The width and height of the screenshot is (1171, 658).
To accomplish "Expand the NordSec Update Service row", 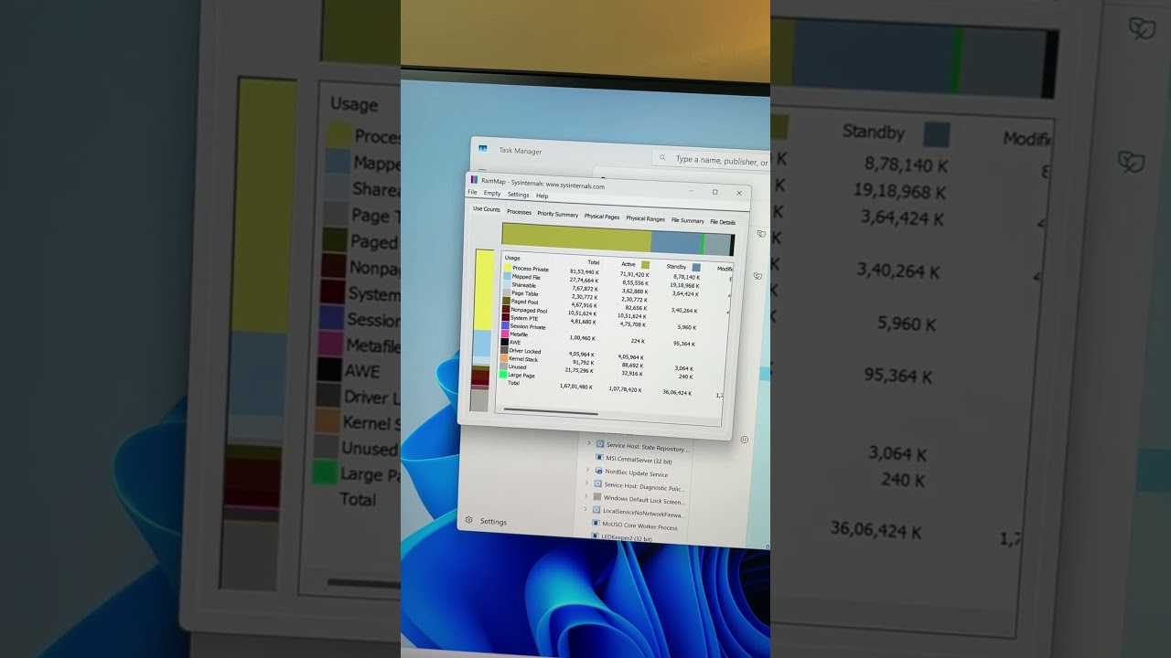I will point(587,471).
